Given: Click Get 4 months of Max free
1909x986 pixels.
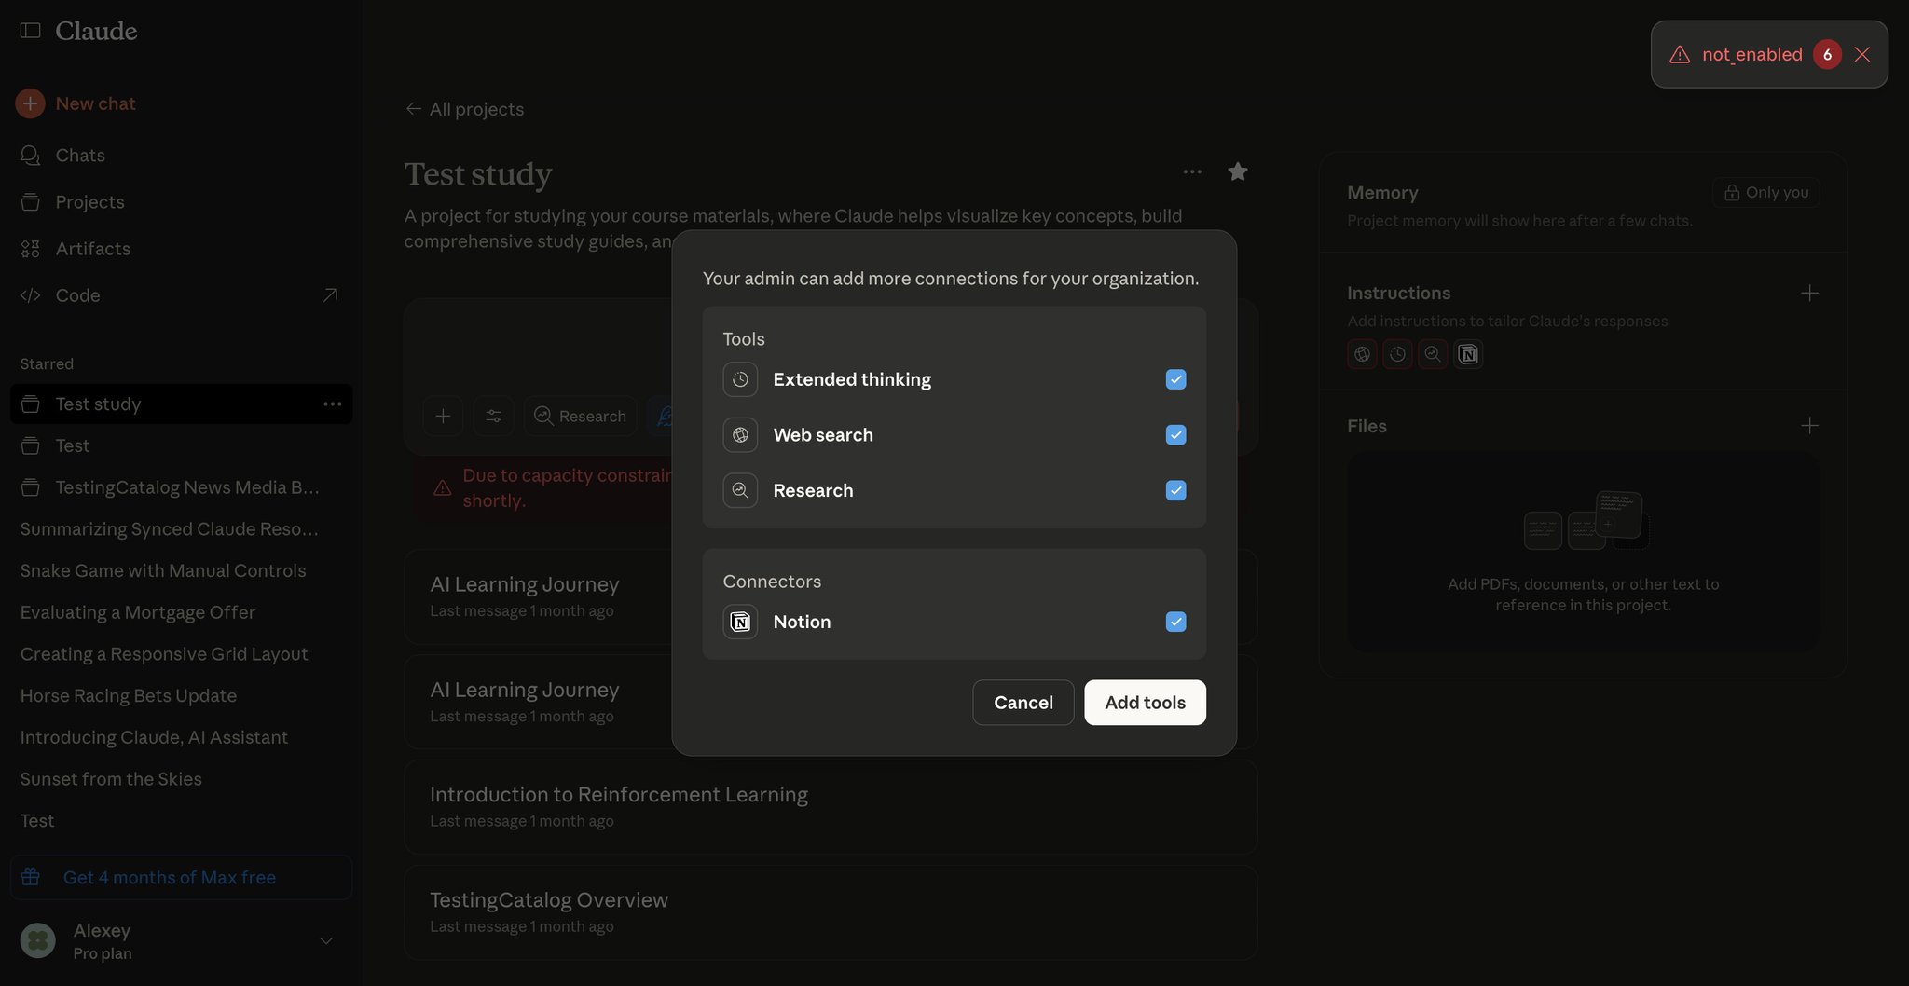Looking at the screenshot, I should [181, 877].
